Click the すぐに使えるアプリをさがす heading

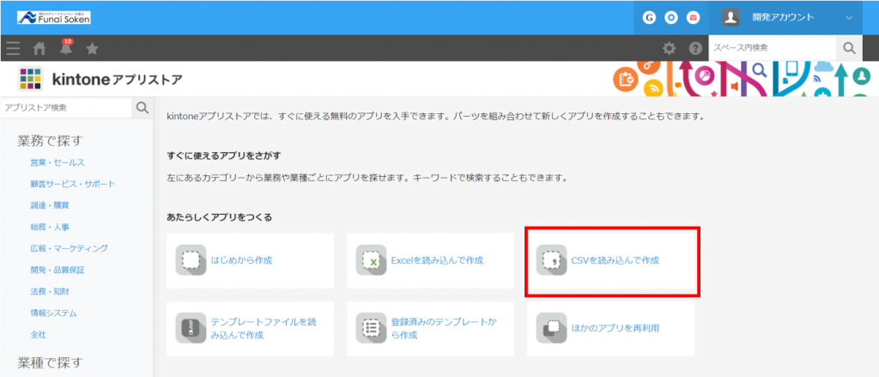click(223, 155)
